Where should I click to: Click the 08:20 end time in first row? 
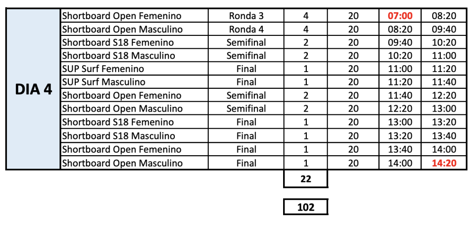point(444,16)
